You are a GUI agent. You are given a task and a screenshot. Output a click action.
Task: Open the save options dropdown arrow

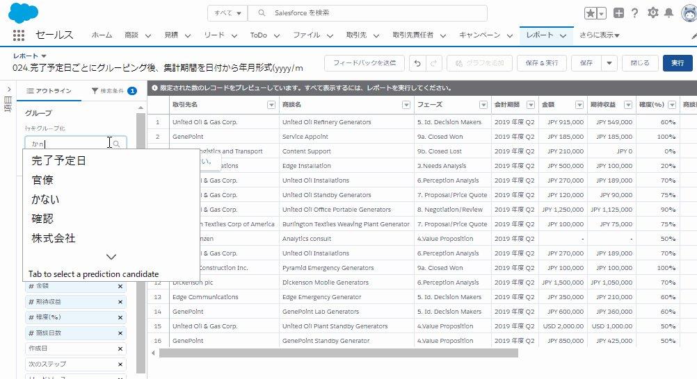tap(609, 63)
